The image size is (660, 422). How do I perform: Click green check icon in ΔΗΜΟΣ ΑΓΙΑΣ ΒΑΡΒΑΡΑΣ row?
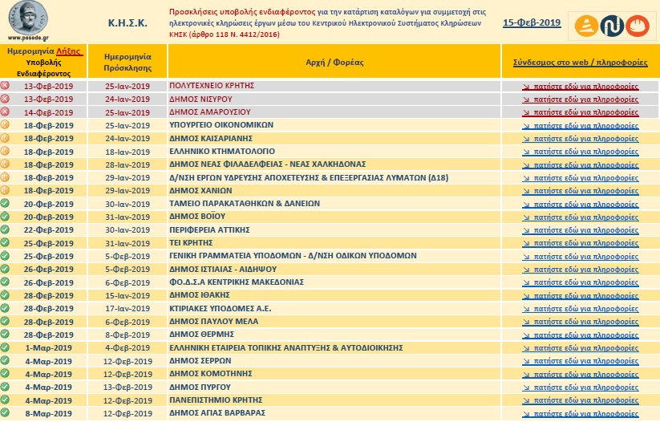coord(6,413)
